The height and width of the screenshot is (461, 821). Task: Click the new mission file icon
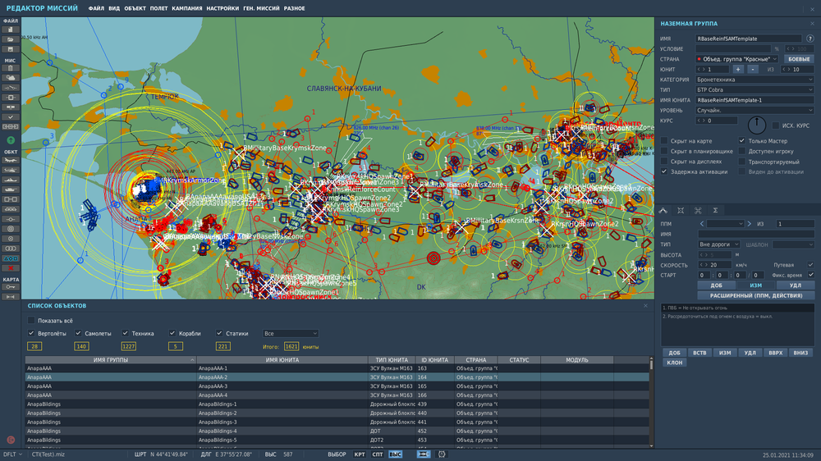(x=11, y=30)
